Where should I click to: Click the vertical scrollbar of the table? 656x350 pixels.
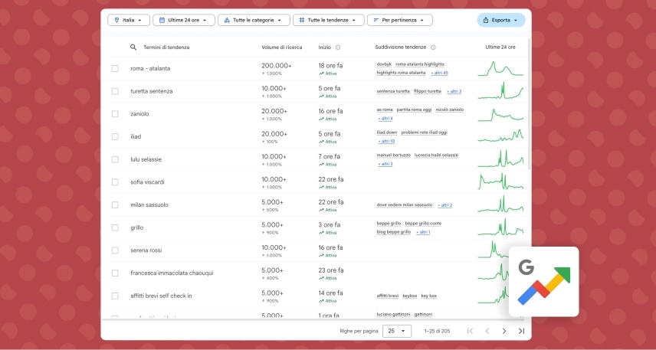528,115
